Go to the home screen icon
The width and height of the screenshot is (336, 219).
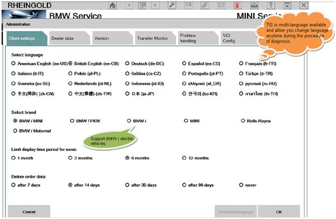click(113, 5)
